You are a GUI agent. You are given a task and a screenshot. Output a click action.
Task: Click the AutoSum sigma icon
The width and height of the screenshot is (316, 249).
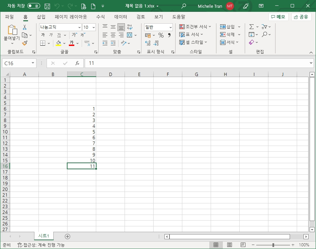251,27
